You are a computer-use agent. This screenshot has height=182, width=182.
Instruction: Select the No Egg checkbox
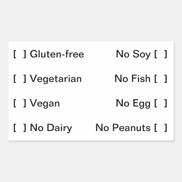[x=161, y=103]
